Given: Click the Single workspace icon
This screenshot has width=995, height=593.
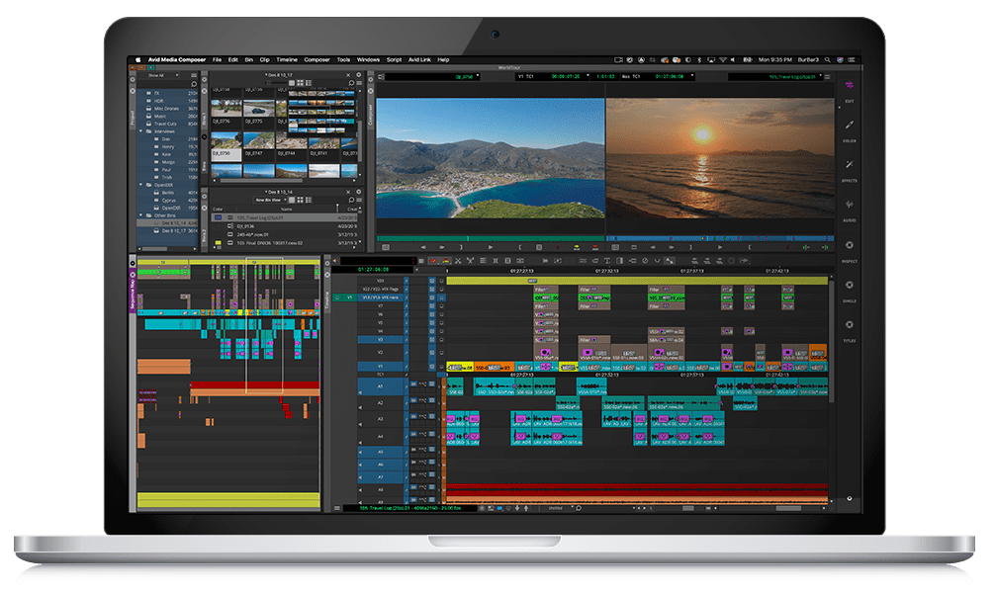Looking at the screenshot, I should pos(849,286).
